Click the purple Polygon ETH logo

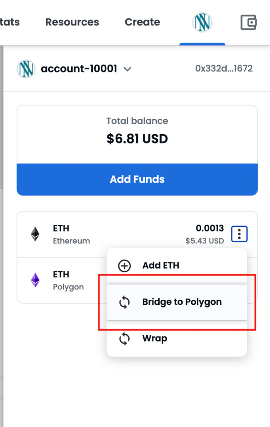tap(35, 280)
